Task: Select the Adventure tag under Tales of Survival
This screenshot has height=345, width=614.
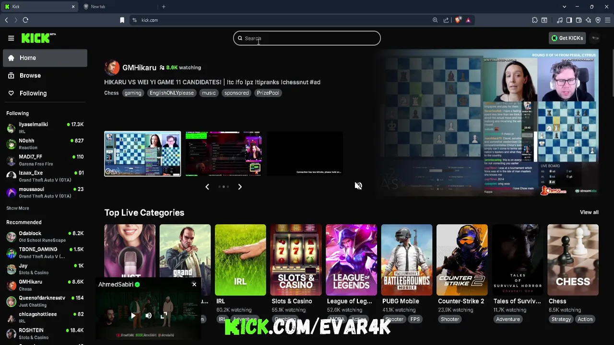Action: (508, 319)
